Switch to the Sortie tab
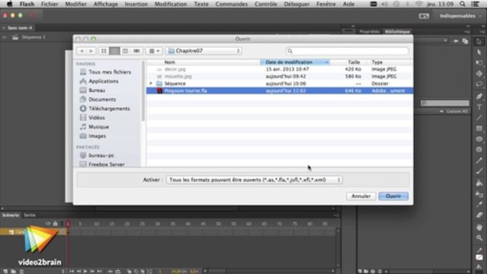487x274 pixels. click(30, 215)
